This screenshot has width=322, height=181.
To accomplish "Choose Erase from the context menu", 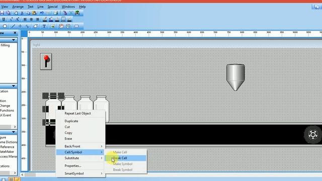I will tap(80, 139).
